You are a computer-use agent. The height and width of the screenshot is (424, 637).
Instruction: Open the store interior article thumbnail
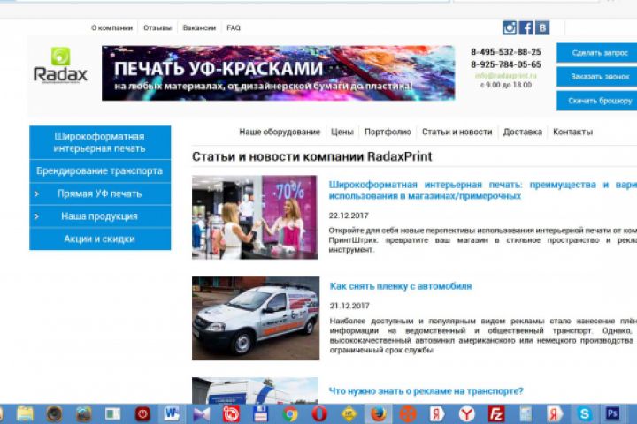(255, 217)
